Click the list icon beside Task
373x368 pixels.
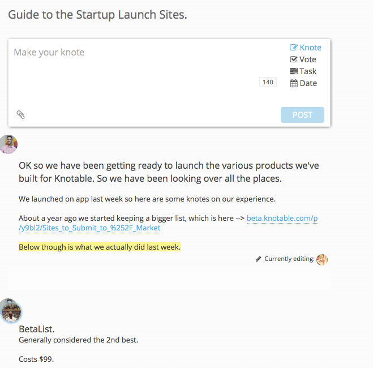point(294,71)
